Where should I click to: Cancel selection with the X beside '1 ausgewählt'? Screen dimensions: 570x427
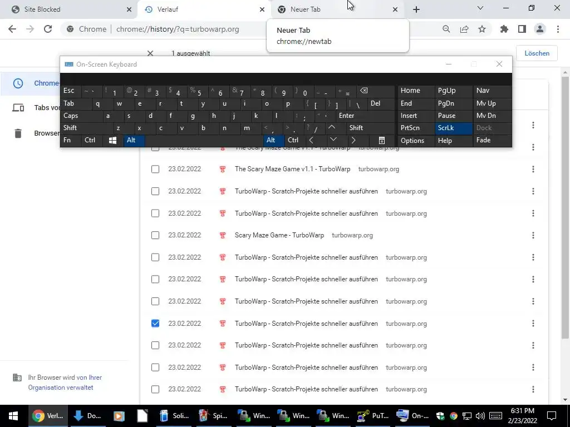coord(150,53)
